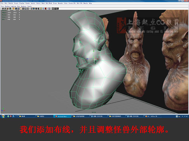The width and height of the screenshot is (189, 141).
Task: Click the green quick launch icon on taskbar
Action: point(8,116)
